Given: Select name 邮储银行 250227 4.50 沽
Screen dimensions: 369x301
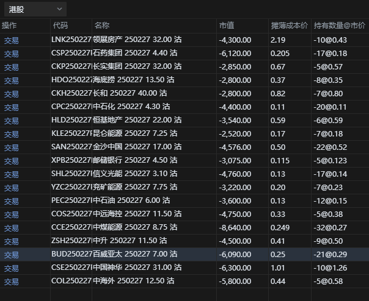Looking at the screenshot, I should (x=135, y=160).
